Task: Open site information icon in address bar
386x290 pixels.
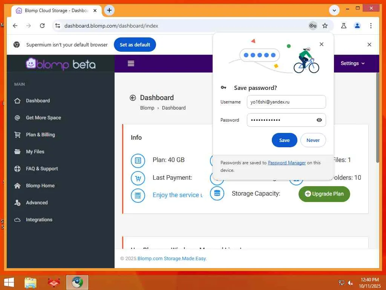Action: click(x=58, y=26)
